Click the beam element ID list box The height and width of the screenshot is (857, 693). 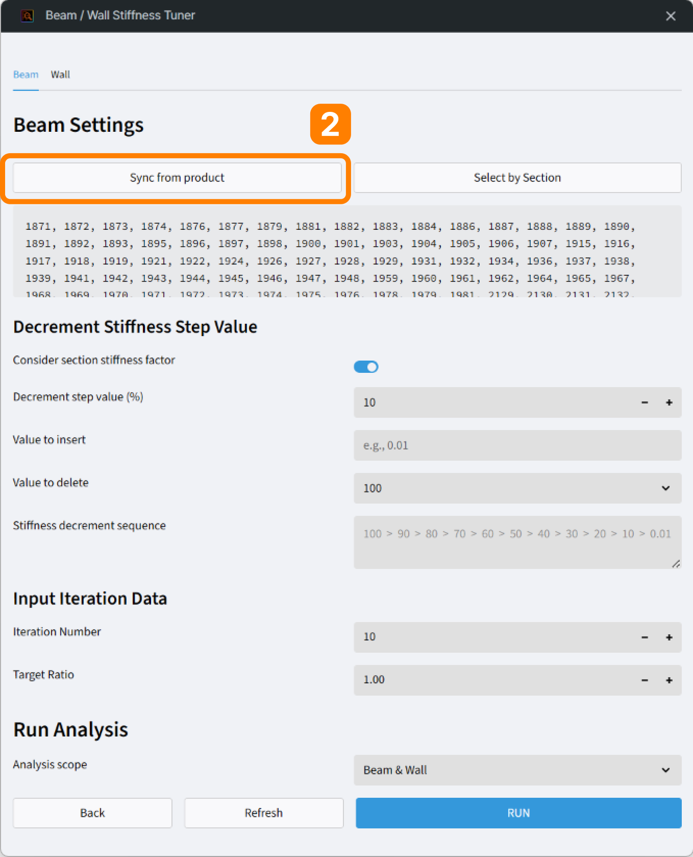coord(347,251)
